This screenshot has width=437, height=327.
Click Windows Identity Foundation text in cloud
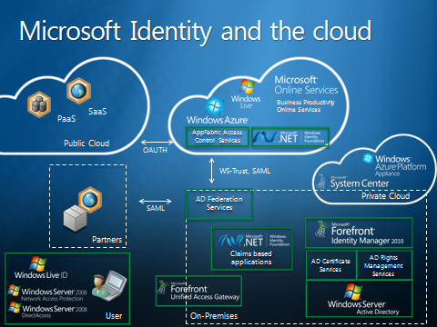314,137
